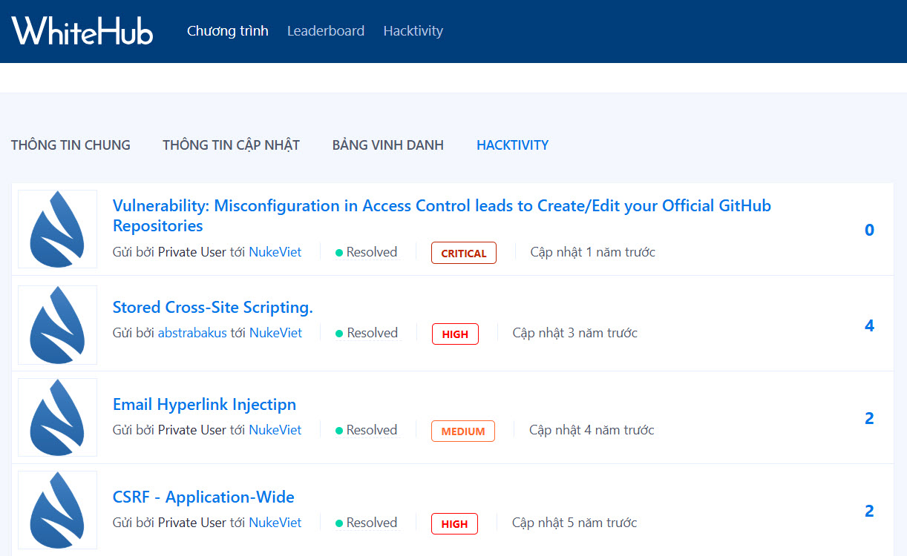Click the HIGH badge on Stored Cross-Site Scripting
907x556 pixels.
click(x=455, y=334)
